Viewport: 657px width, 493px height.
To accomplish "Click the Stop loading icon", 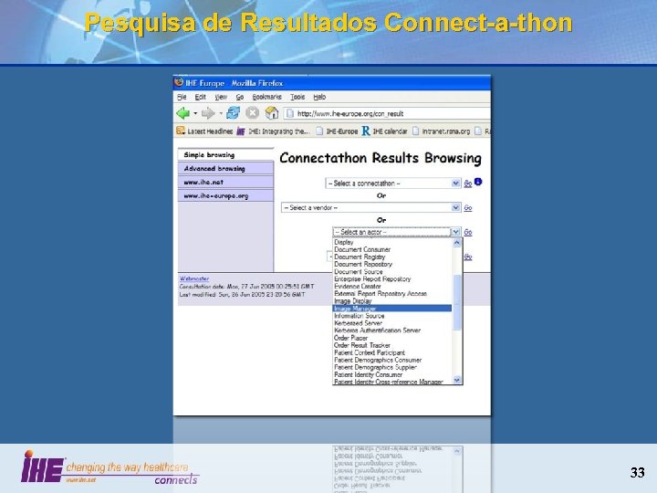I will click(x=252, y=113).
